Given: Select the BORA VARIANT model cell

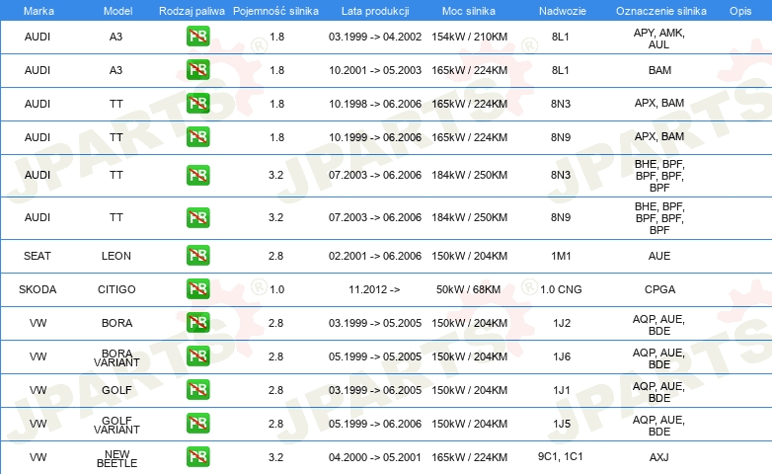Looking at the screenshot, I should (x=116, y=357).
